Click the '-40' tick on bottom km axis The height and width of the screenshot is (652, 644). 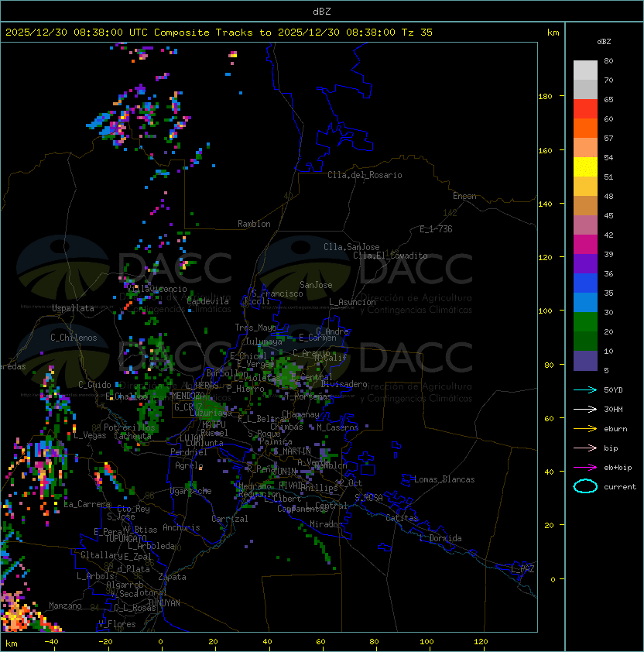pos(51,642)
